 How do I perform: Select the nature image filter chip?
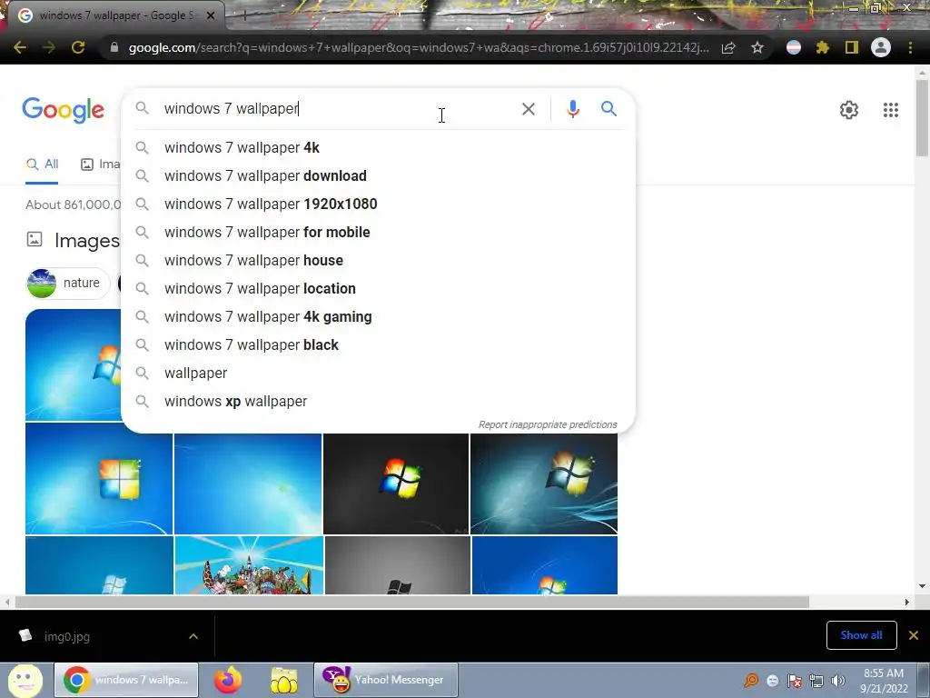pyautogui.click(x=67, y=284)
